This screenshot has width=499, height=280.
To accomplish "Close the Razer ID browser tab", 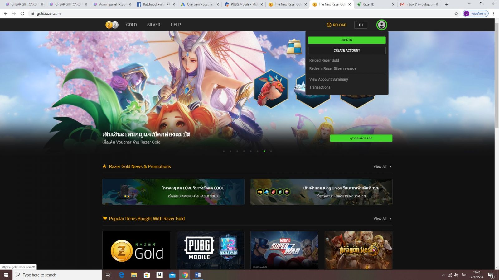I will click(x=393, y=4).
